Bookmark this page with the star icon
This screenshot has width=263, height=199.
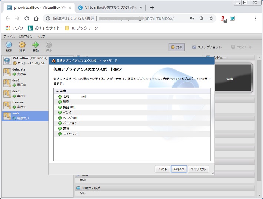tap(211, 18)
